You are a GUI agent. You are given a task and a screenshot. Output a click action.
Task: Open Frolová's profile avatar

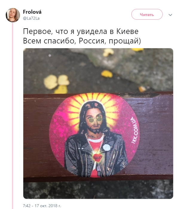[13, 15]
